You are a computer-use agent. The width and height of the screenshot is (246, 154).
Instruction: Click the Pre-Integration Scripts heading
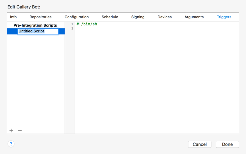[x=35, y=25]
